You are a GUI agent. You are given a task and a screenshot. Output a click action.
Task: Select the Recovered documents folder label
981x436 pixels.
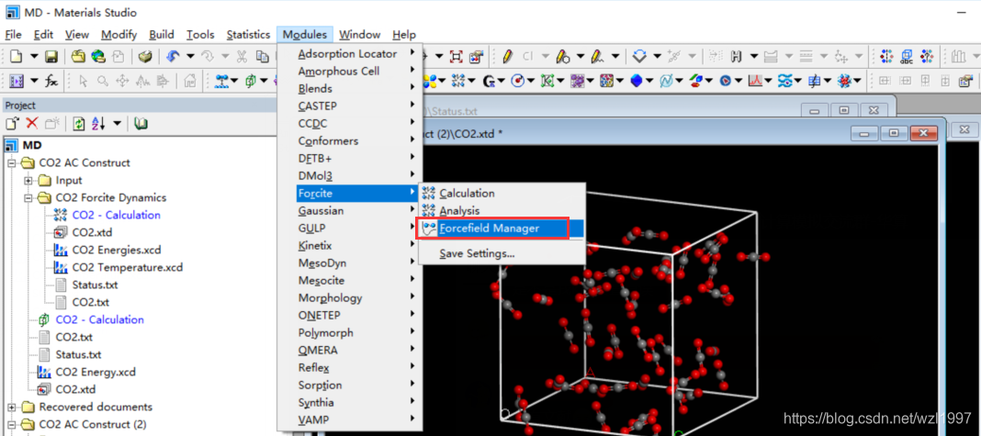(x=96, y=408)
